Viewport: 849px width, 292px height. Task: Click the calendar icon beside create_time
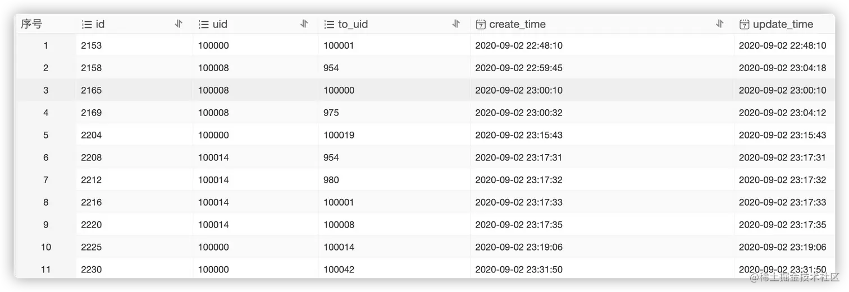481,25
